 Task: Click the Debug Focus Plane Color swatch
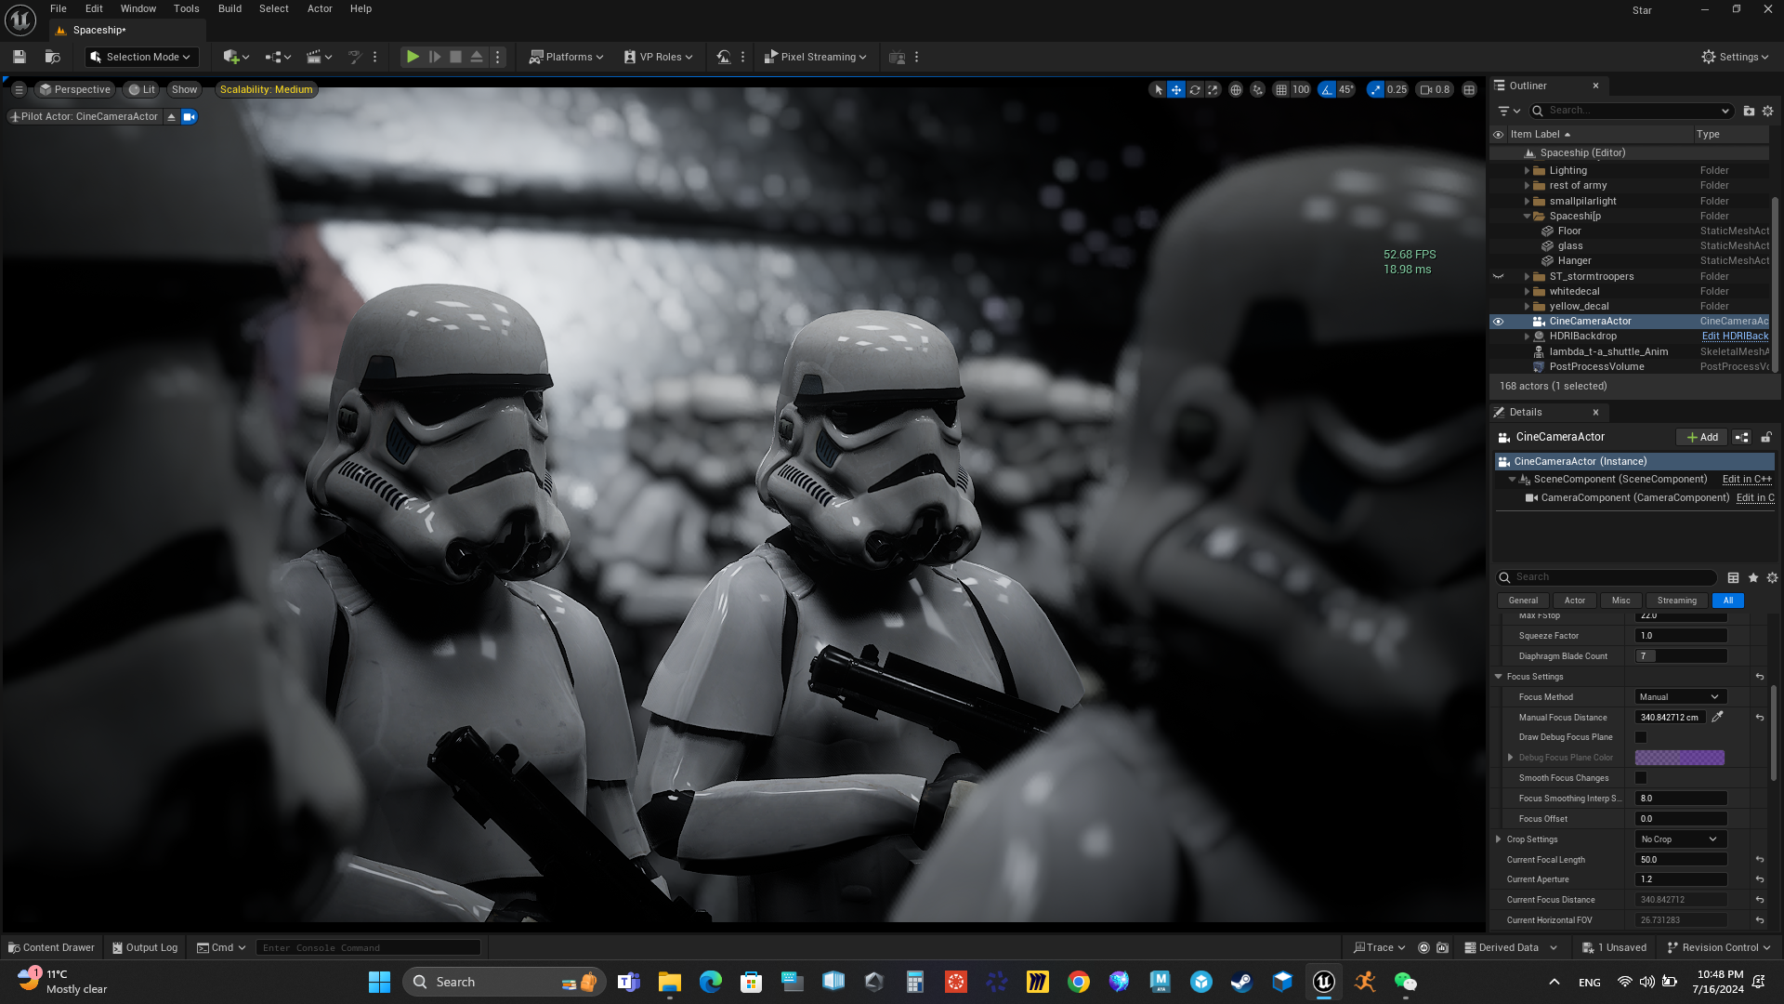click(x=1679, y=758)
